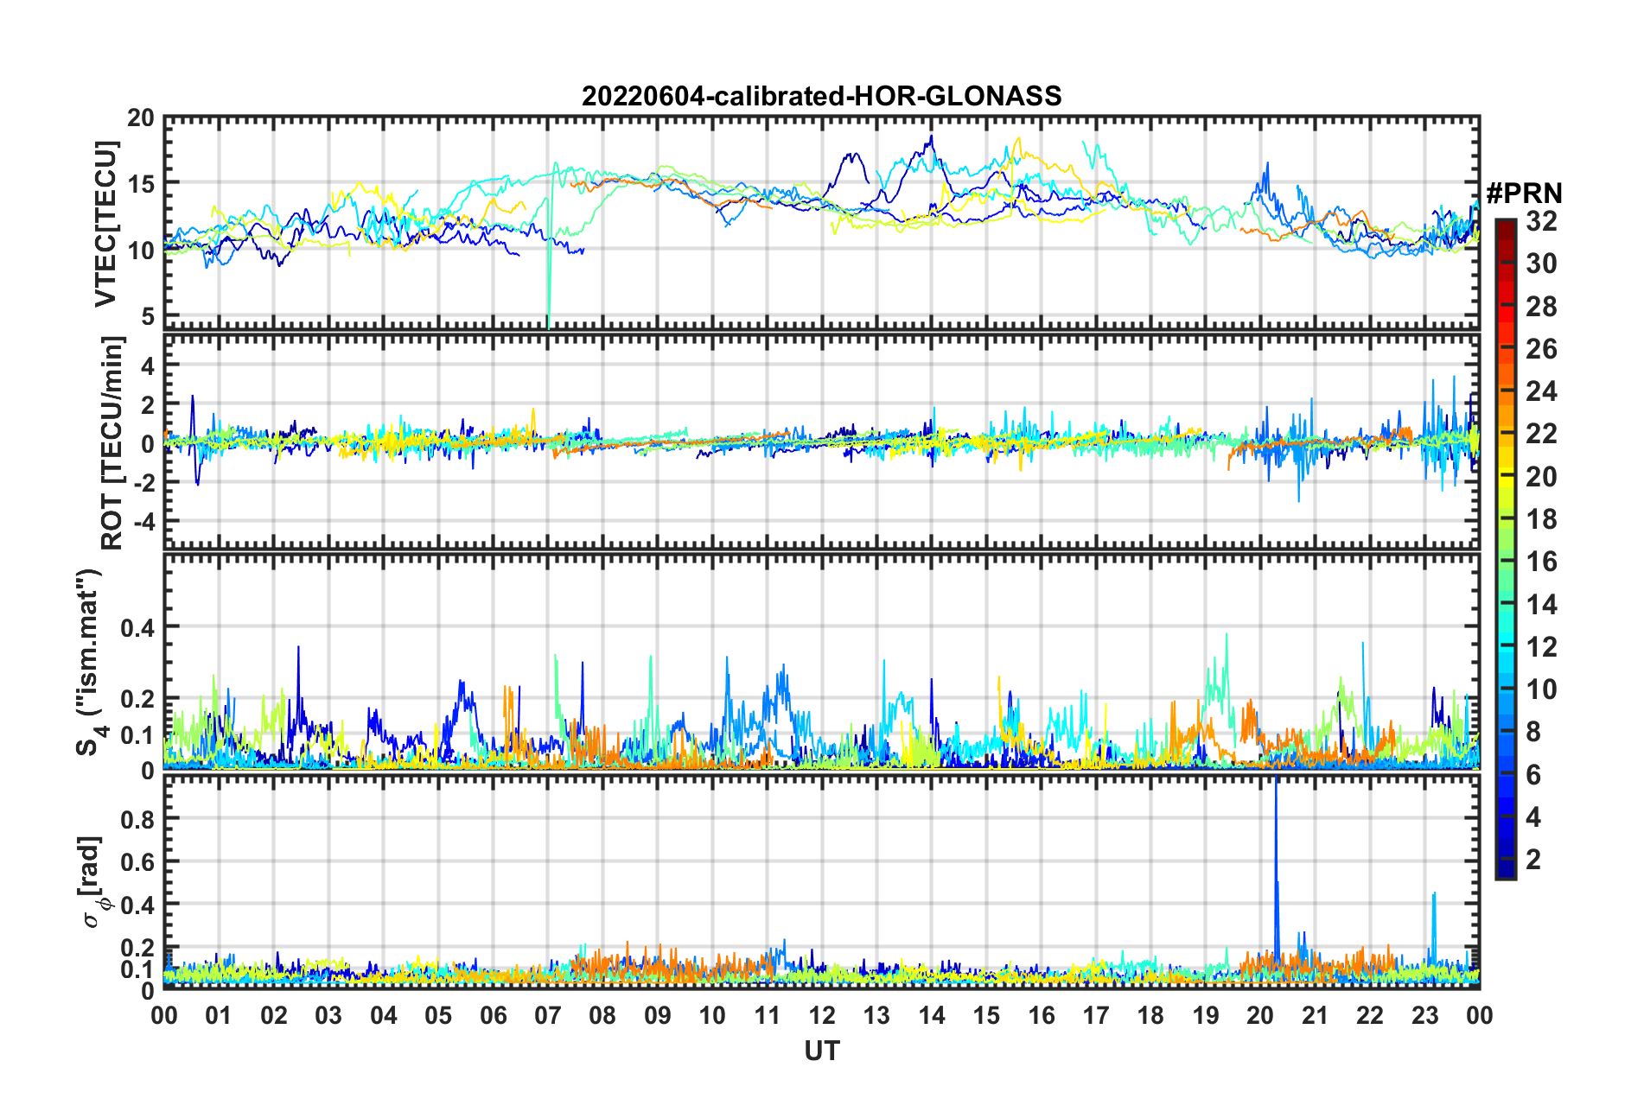Click colorbar PRN label 16
Viewport: 1644px width, 1099px height.
[1540, 562]
